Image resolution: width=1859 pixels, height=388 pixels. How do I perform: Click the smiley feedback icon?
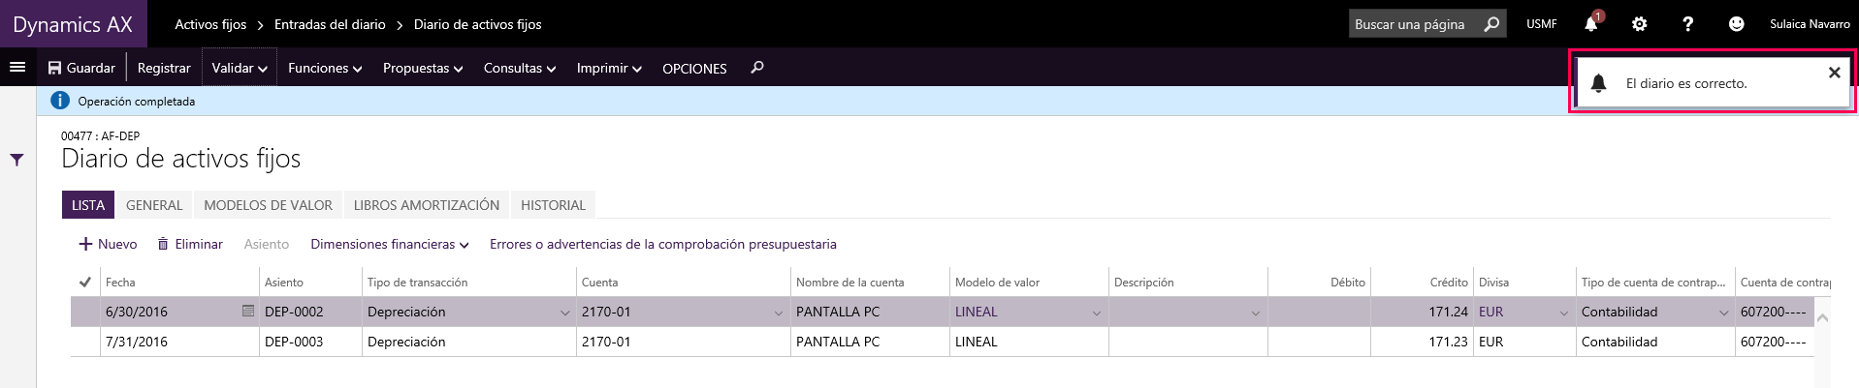(1736, 24)
